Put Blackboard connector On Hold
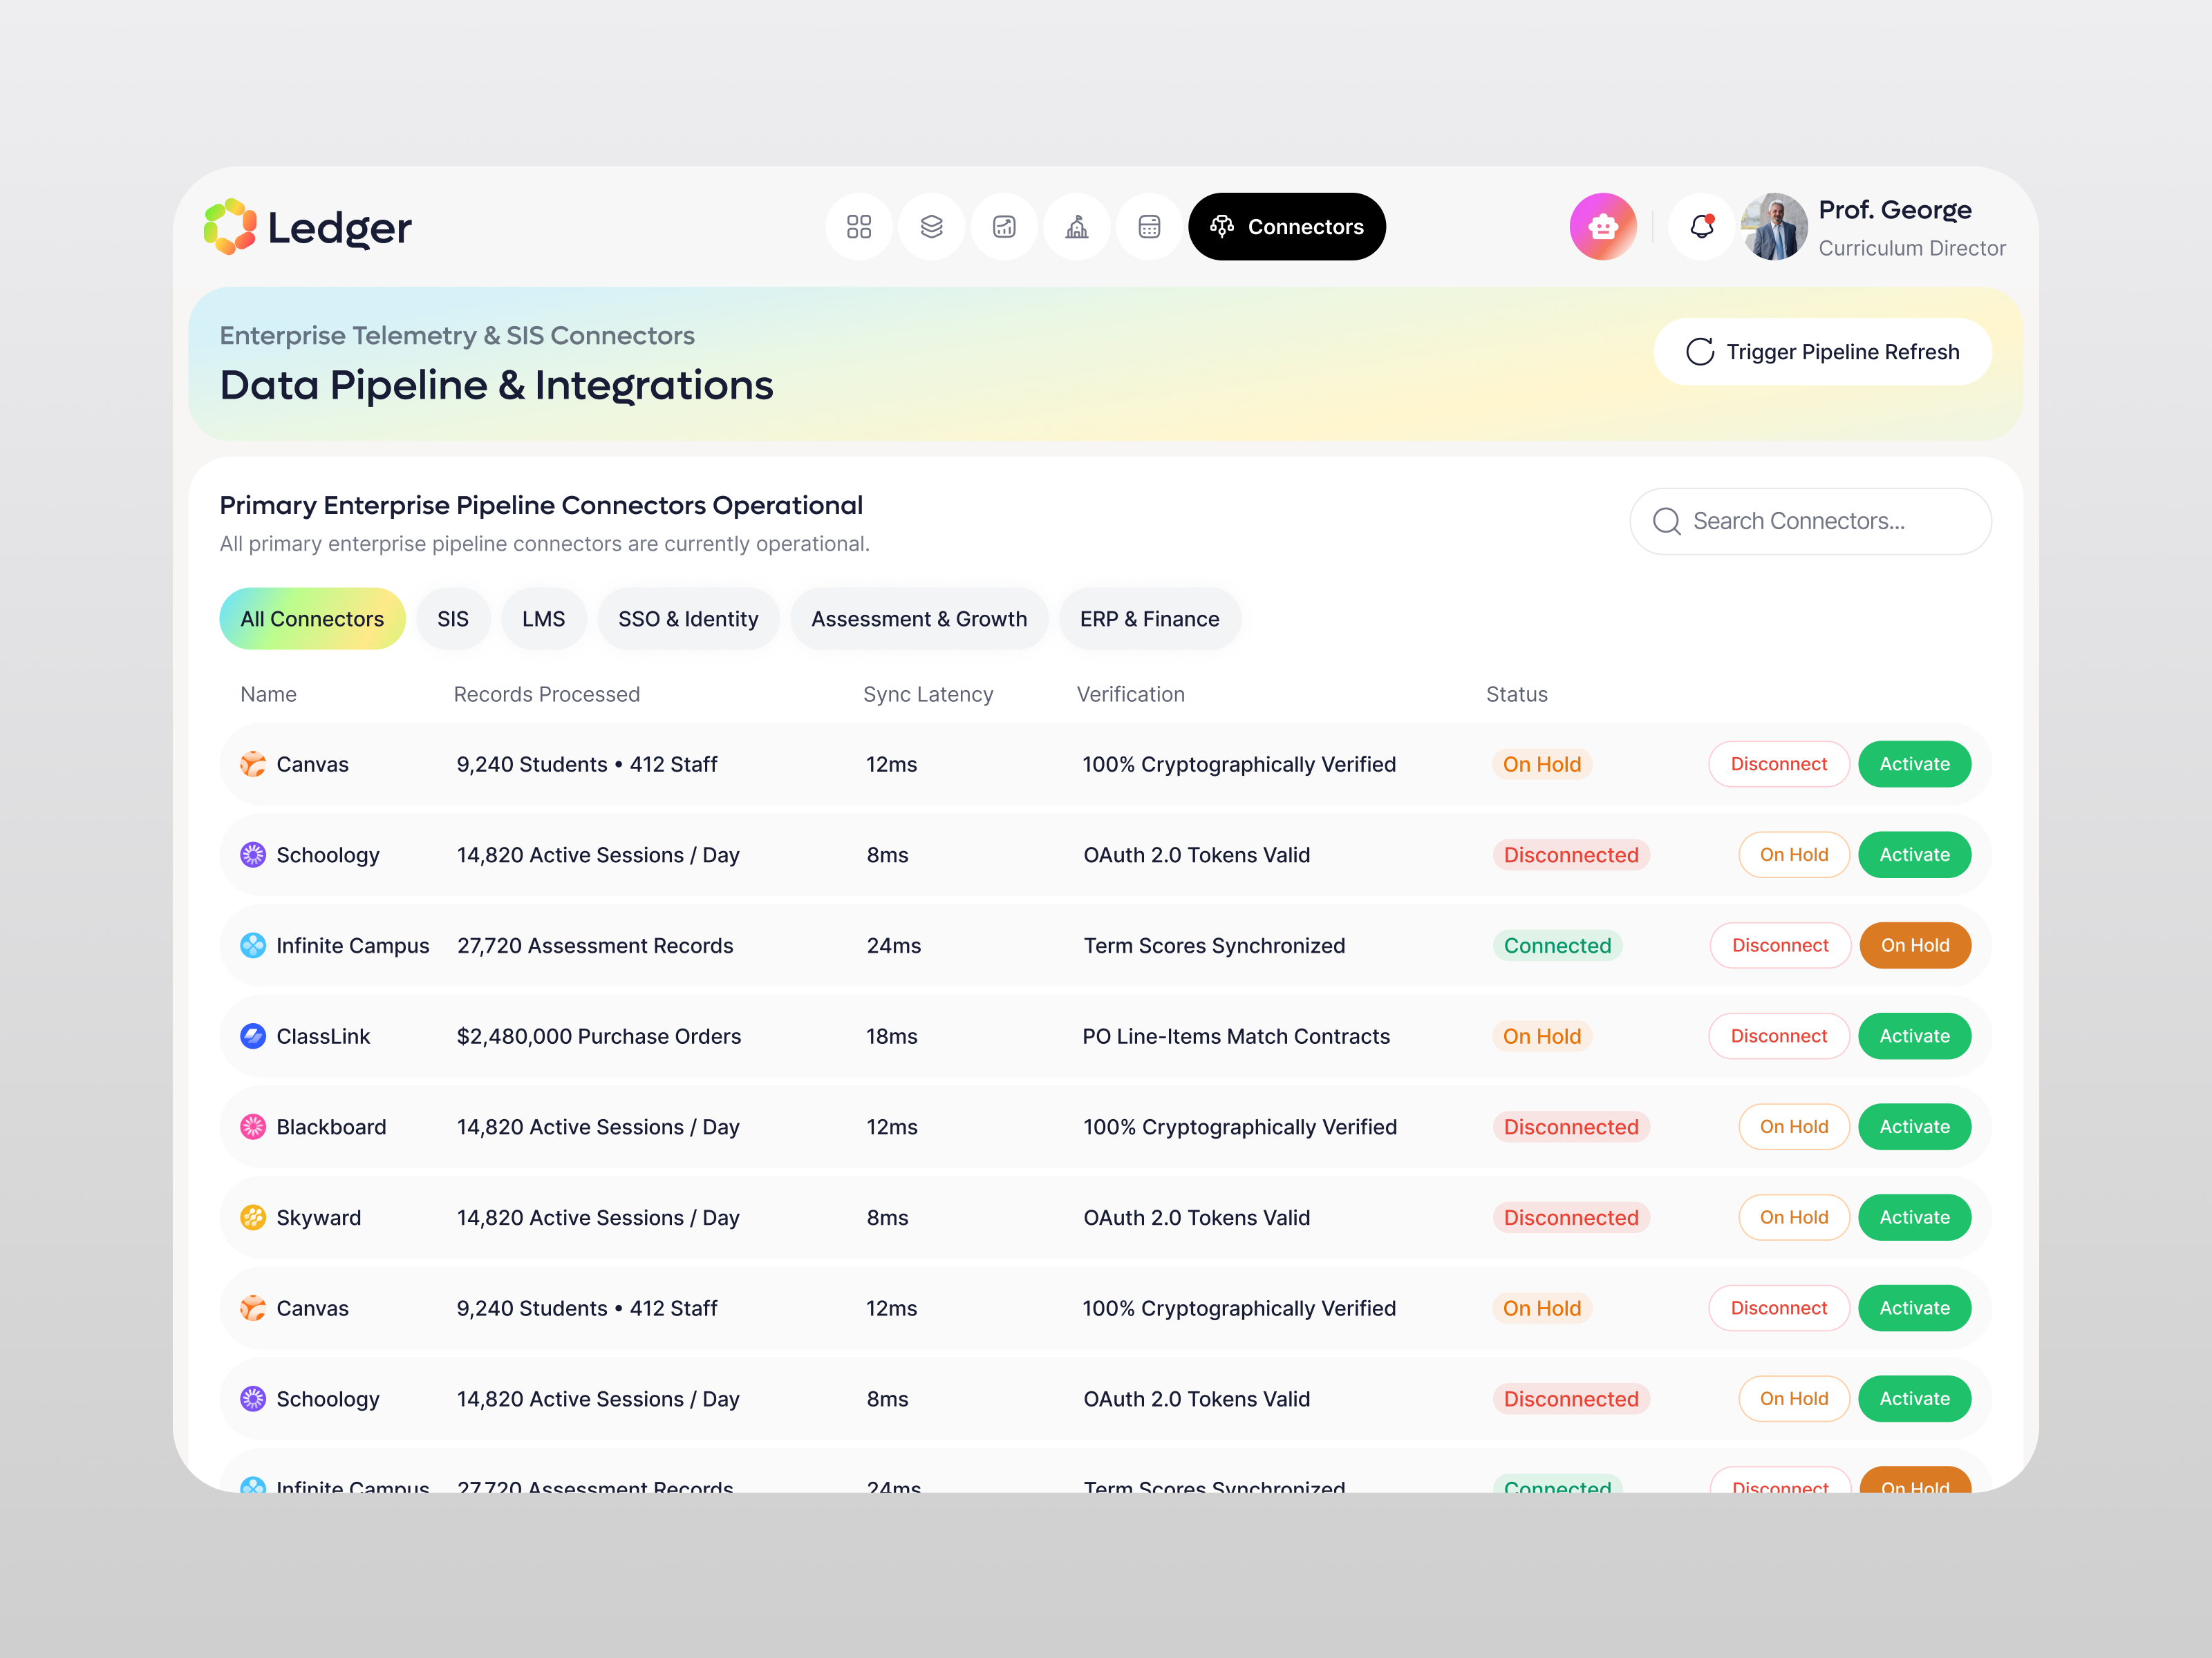 pyautogui.click(x=1793, y=1126)
